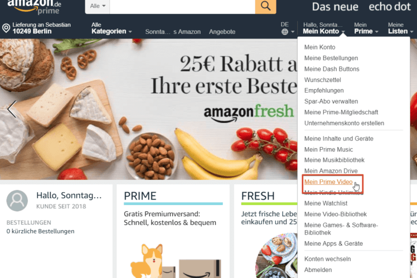
Task: Click the globe language icon
Action: 285,32
